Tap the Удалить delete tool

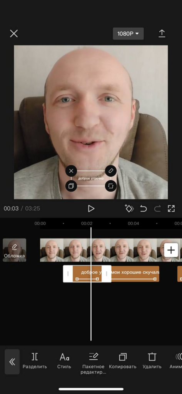(x=152, y=361)
